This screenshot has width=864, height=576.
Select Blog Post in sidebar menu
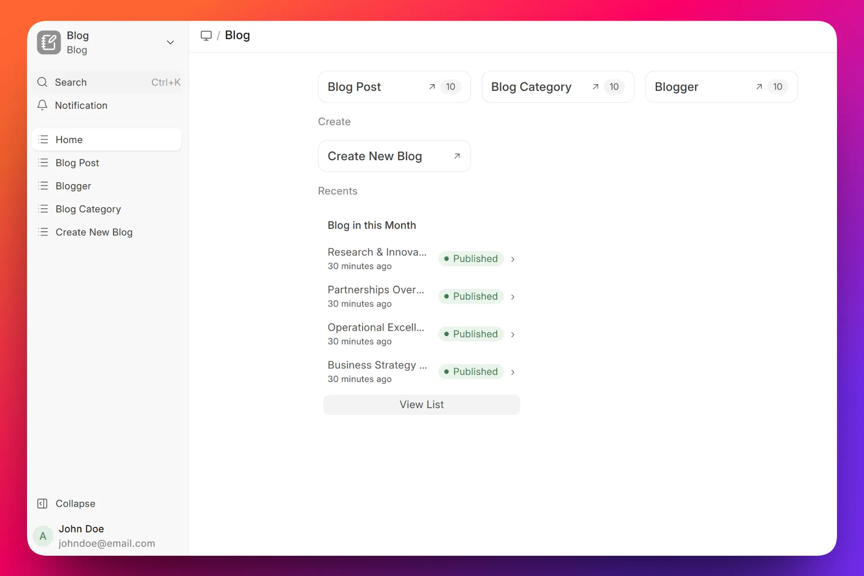coord(77,163)
